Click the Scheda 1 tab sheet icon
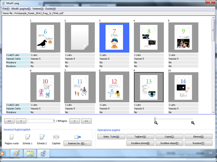Image resolution: width=217 pixels, height=162 pixels. coord(28,137)
